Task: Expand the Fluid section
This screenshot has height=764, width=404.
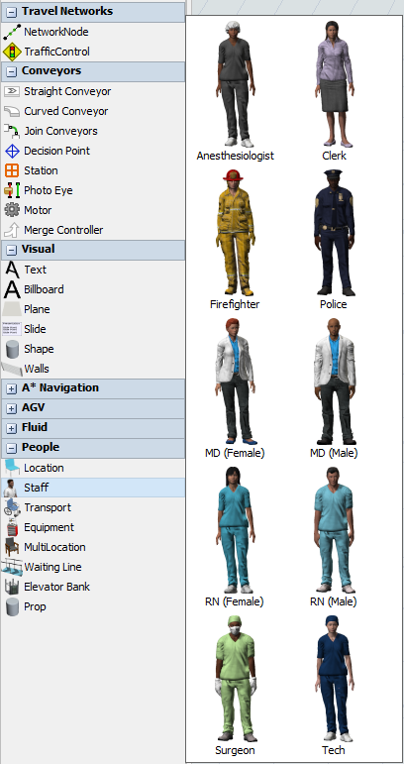Action: 12,428
